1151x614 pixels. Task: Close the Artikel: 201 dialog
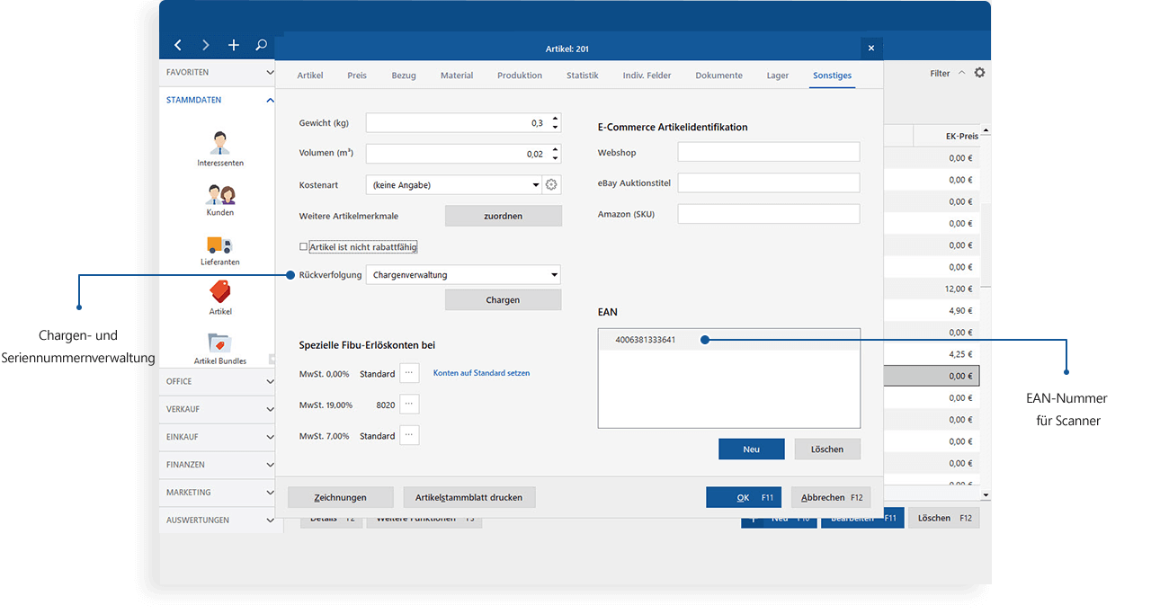[x=870, y=49]
